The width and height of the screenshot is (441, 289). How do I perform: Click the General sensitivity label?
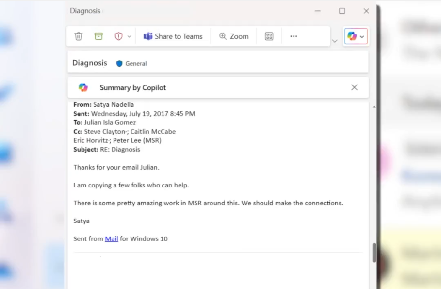tap(136, 63)
